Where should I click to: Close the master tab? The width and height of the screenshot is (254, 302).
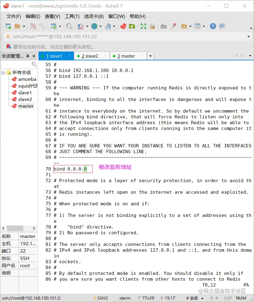click(x=143, y=56)
